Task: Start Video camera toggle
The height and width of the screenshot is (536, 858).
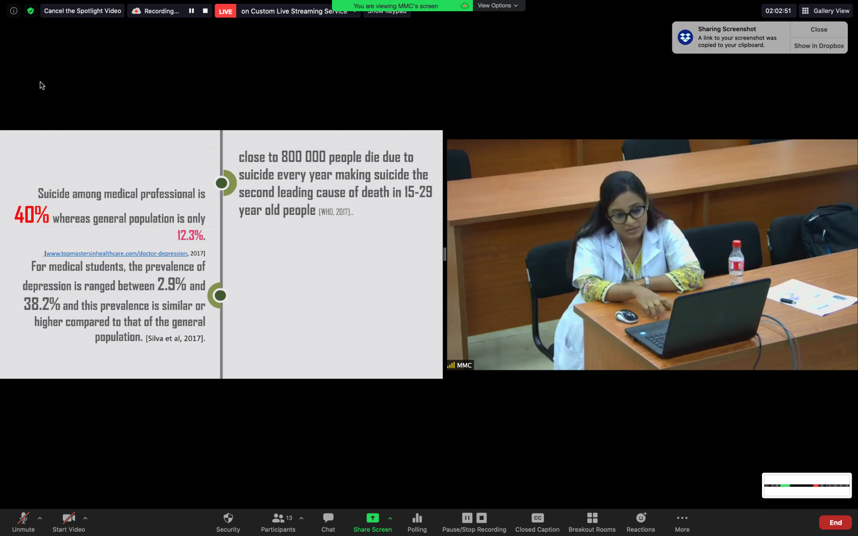Action: pyautogui.click(x=68, y=518)
